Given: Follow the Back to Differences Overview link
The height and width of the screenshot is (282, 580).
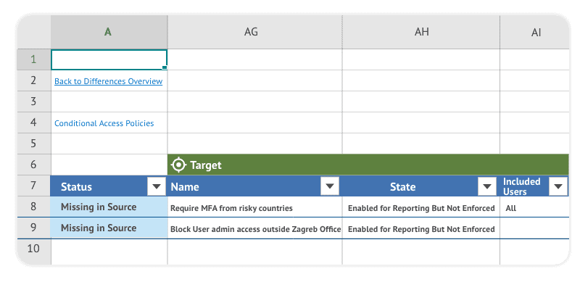Looking at the screenshot, I should [x=108, y=81].
